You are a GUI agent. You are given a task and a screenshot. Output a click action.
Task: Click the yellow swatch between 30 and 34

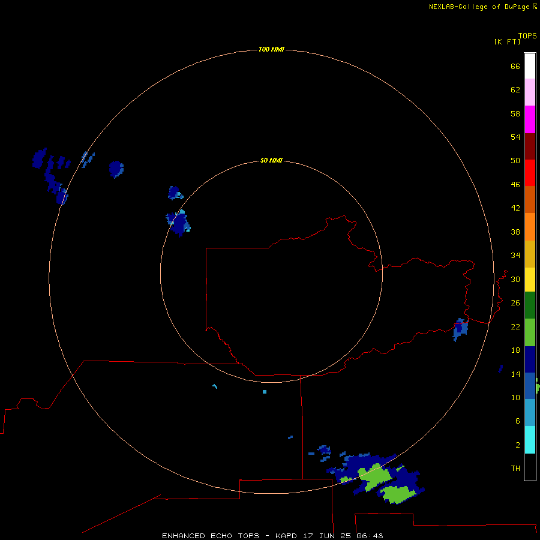pyautogui.click(x=530, y=279)
